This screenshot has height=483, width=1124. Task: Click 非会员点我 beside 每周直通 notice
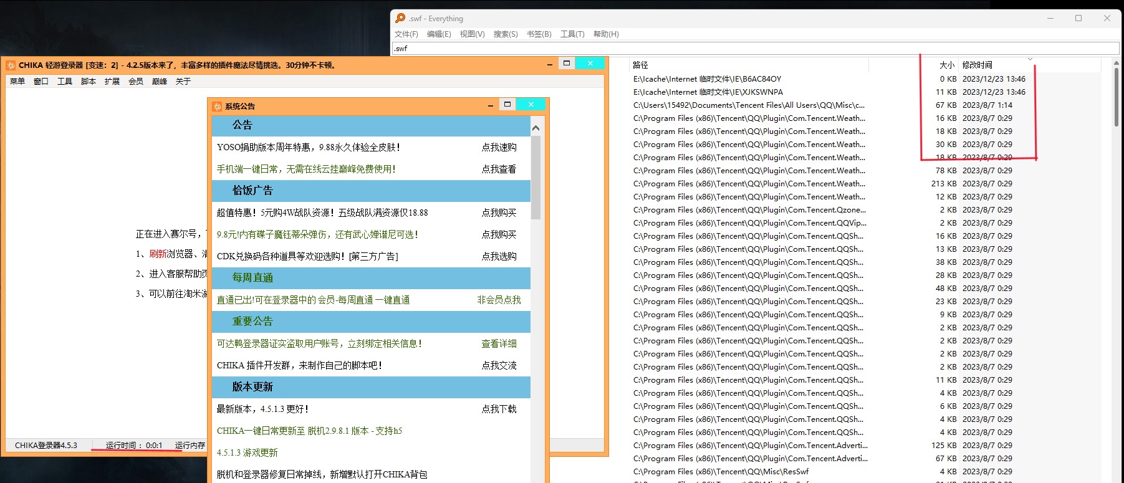point(499,300)
